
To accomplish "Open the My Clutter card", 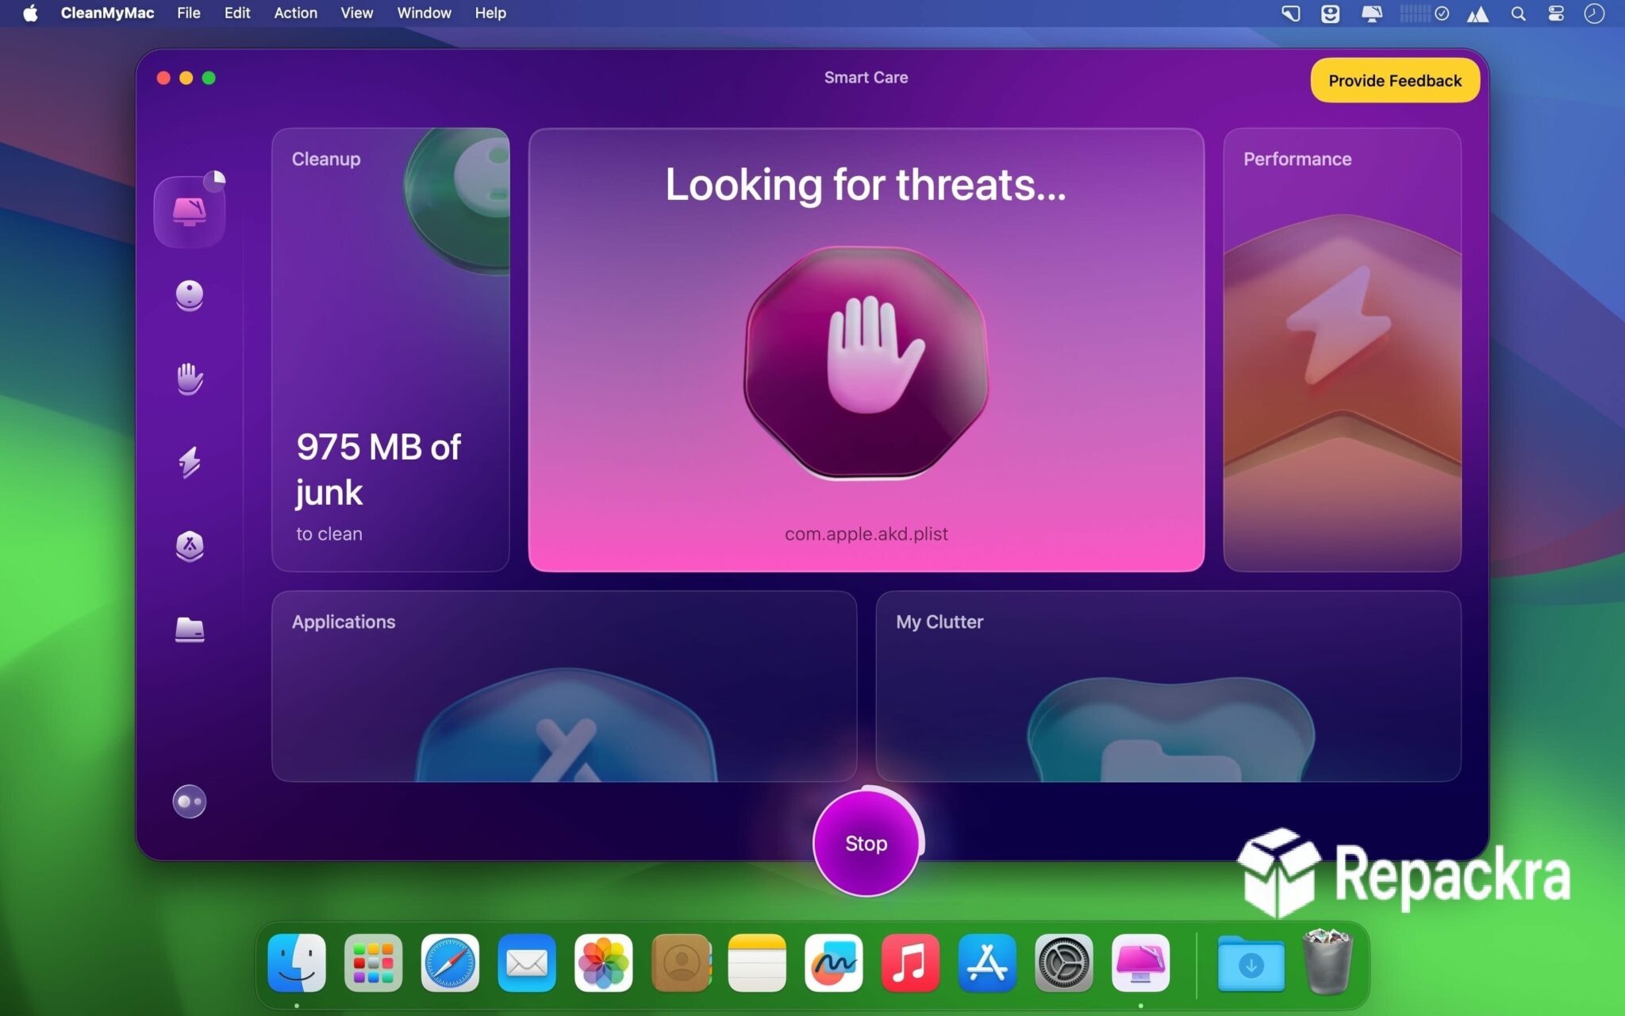I will (1168, 686).
